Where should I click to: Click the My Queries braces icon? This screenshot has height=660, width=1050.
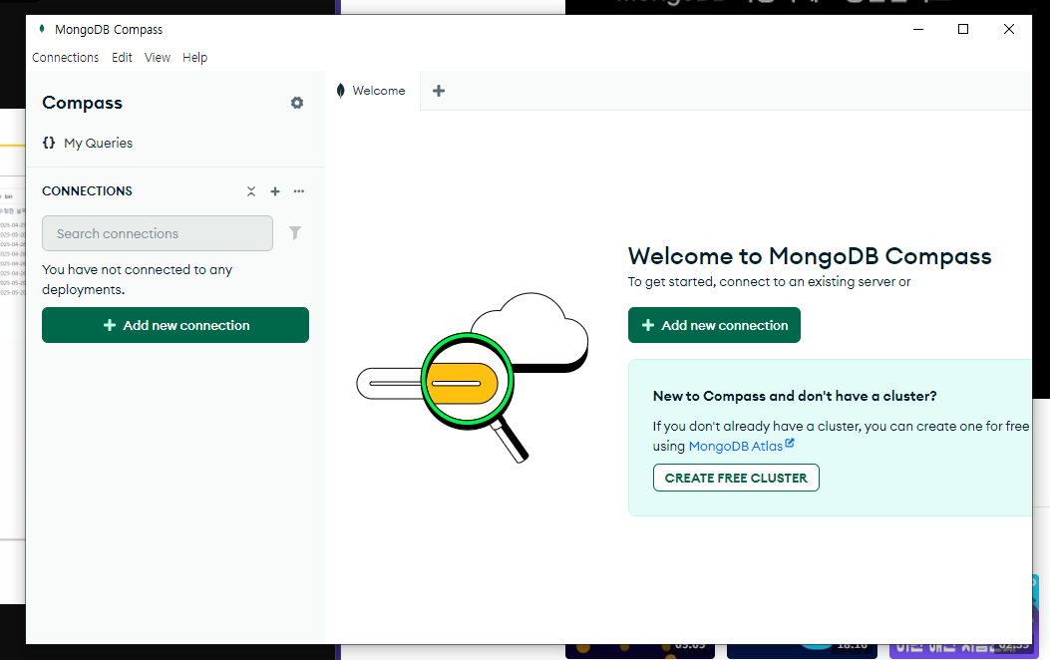point(49,143)
